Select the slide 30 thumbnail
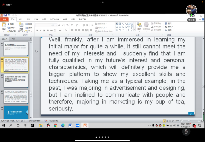This screenshot has width=205, height=142. 16,48
